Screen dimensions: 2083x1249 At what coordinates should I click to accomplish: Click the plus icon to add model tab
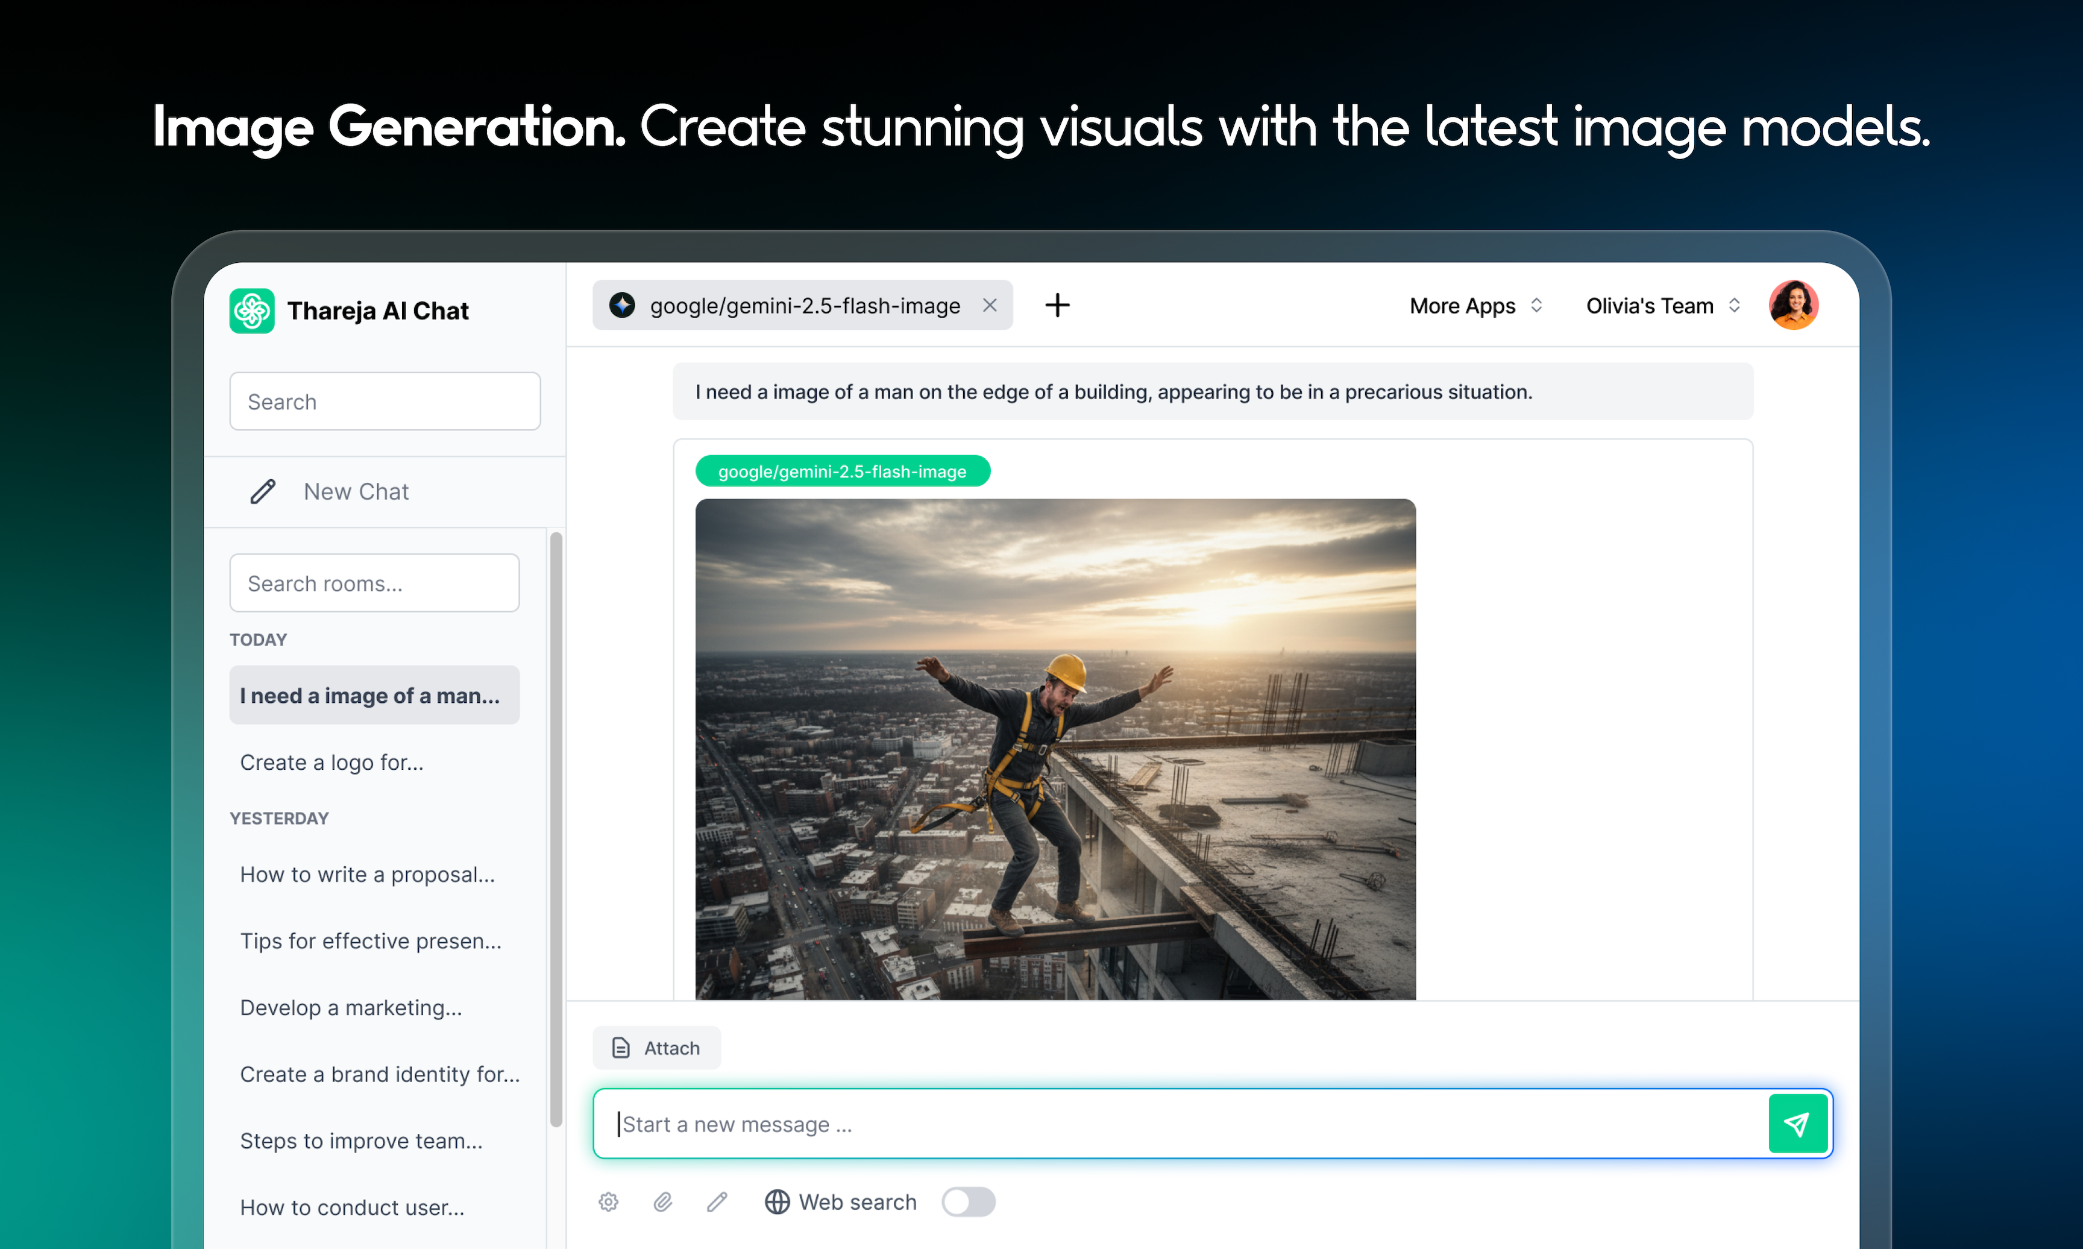click(x=1057, y=306)
